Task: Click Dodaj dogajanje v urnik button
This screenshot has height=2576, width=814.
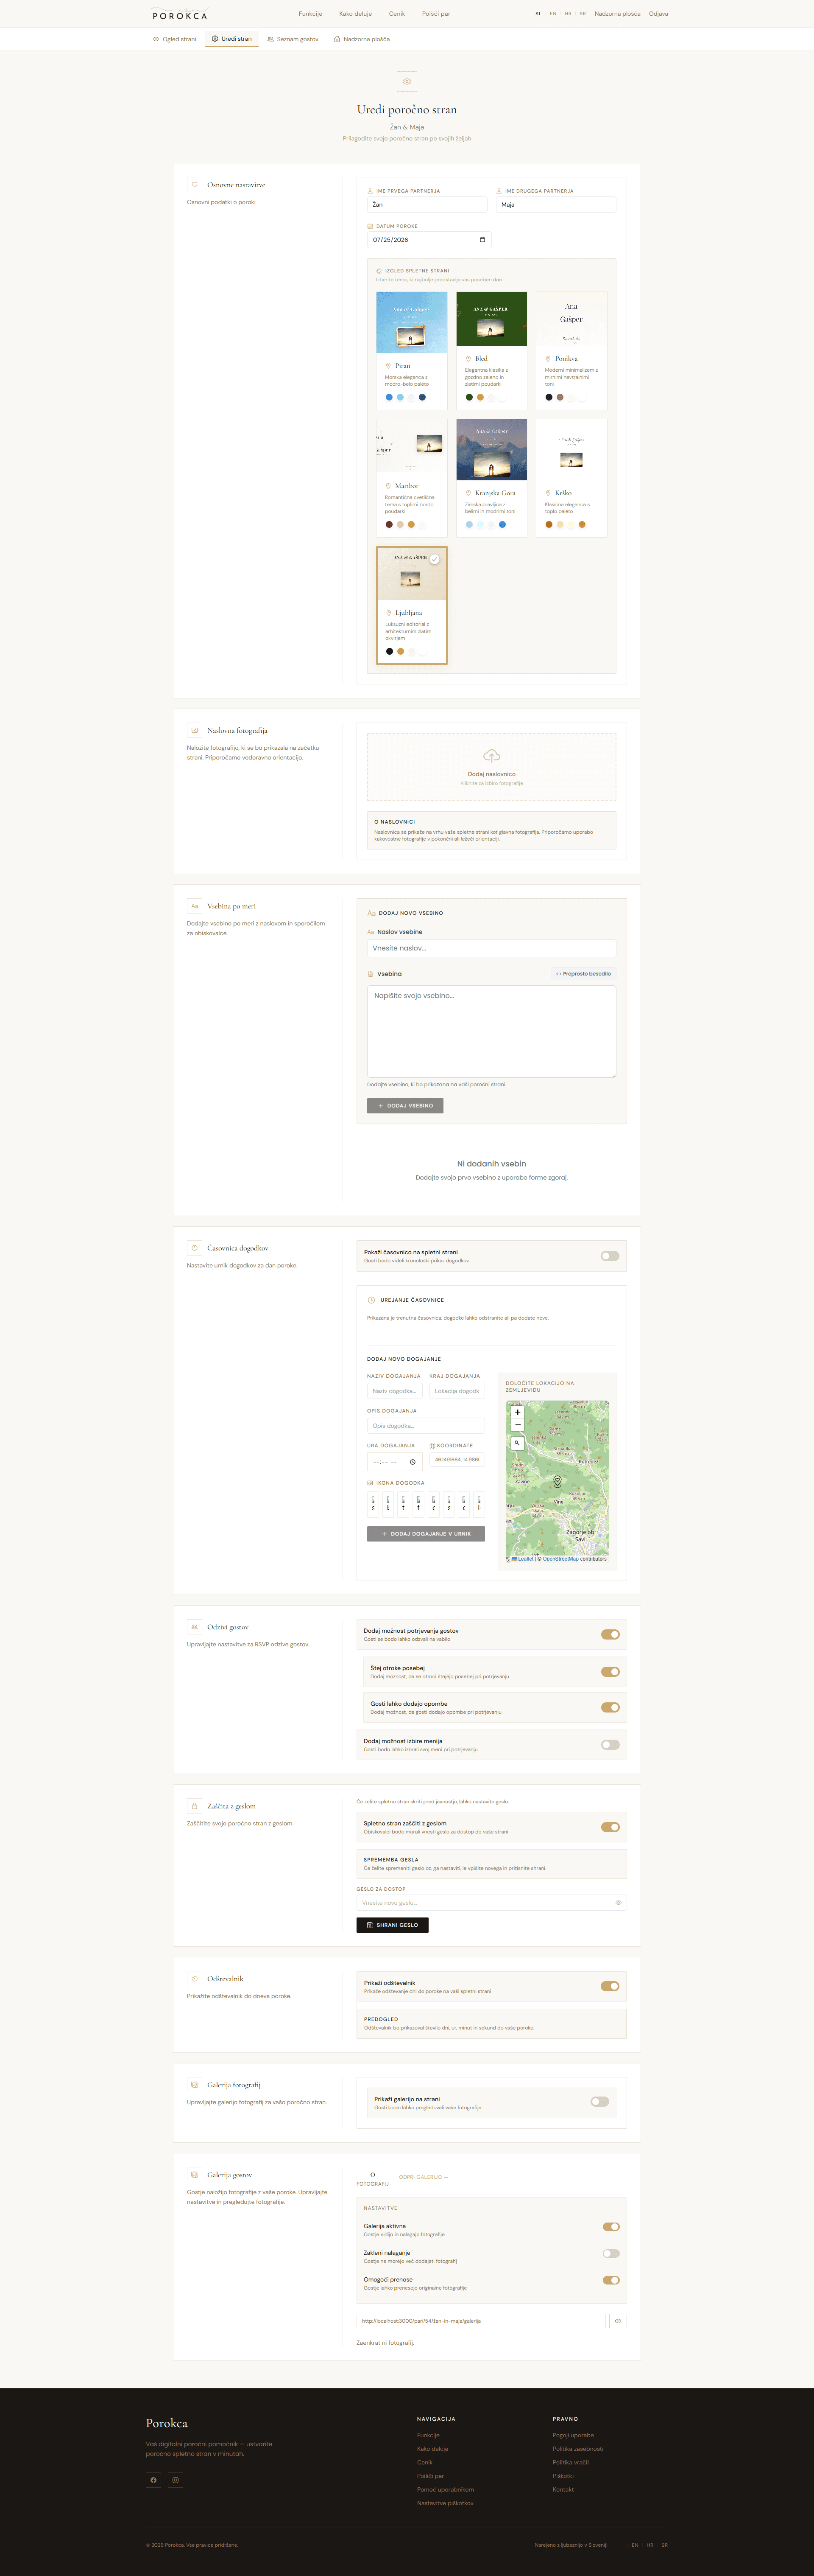Action: 426,1533
